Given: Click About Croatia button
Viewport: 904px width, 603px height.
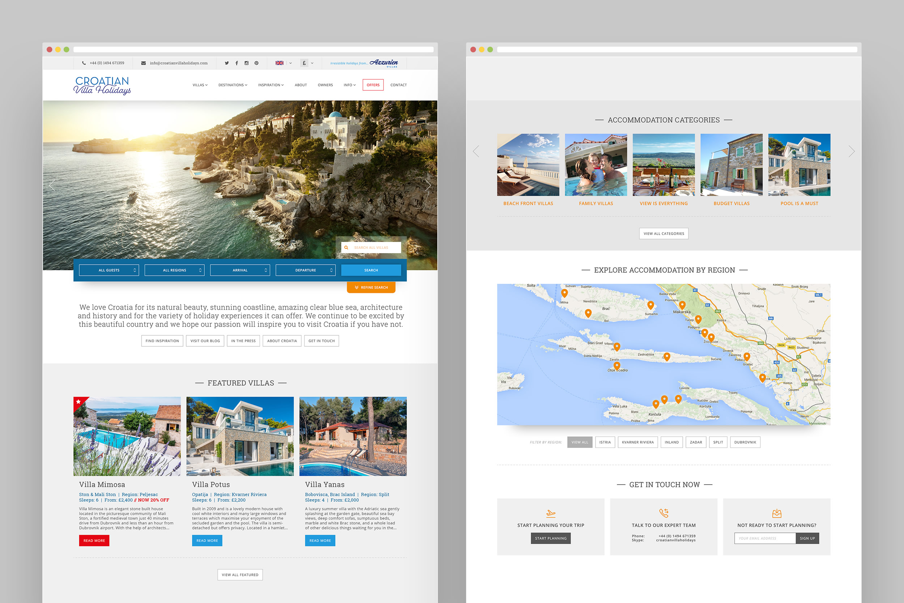Looking at the screenshot, I should click(282, 341).
